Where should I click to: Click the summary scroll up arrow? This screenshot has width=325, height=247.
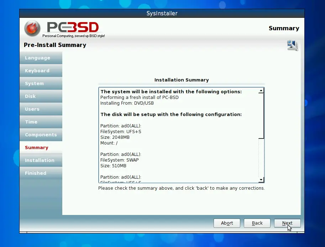coord(261,90)
